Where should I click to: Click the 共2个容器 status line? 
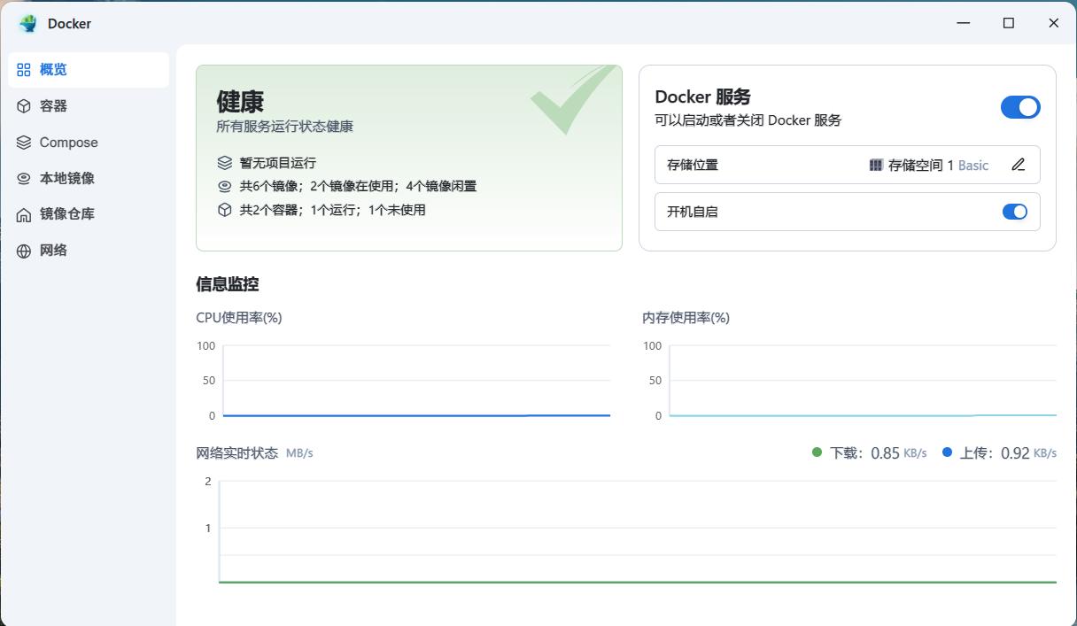[x=333, y=210]
